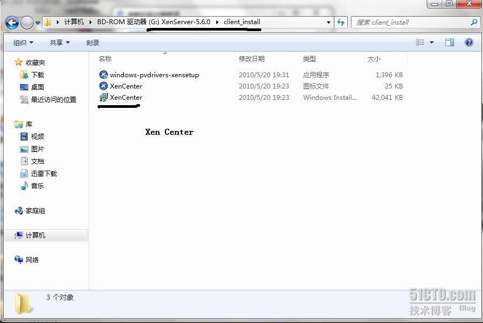Sort by the 修改日期 column header
Screen dimensions: 483x323
point(252,58)
